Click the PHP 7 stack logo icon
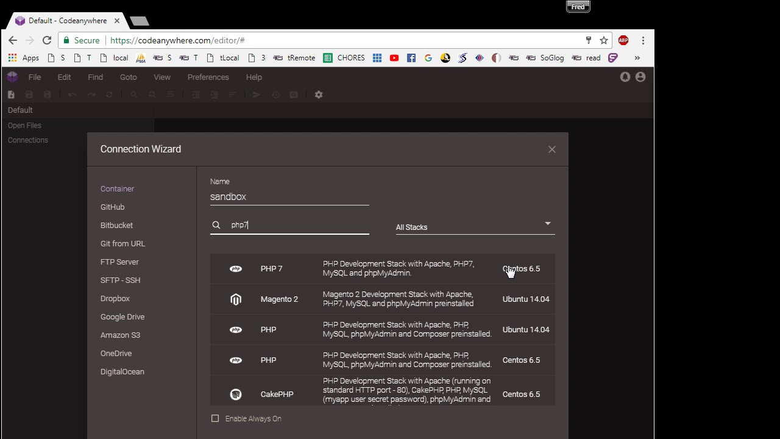This screenshot has width=780, height=439. click(x=236, y=269)
